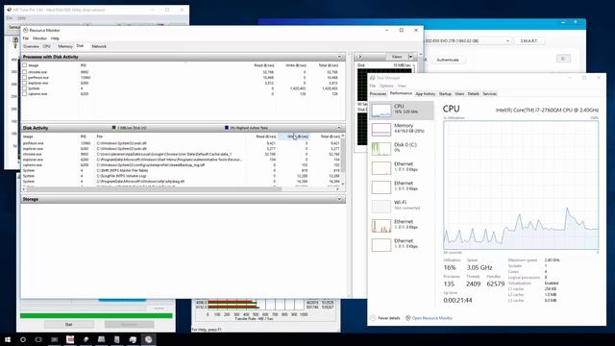Image resolution: width=615 pixels, height=346 pixels.
Task: Switch to Resource Monitor Memory tab
Action: point(65,46)
